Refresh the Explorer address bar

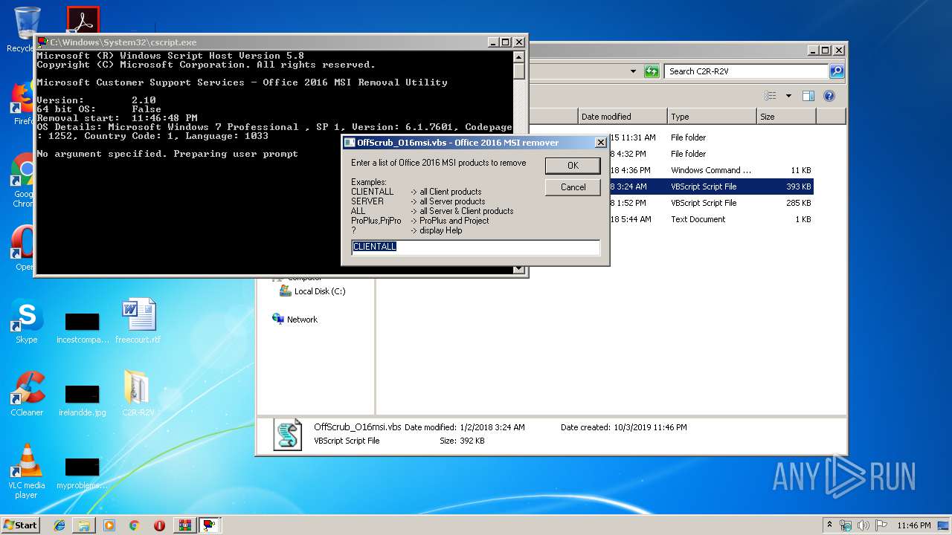[652, 71]
